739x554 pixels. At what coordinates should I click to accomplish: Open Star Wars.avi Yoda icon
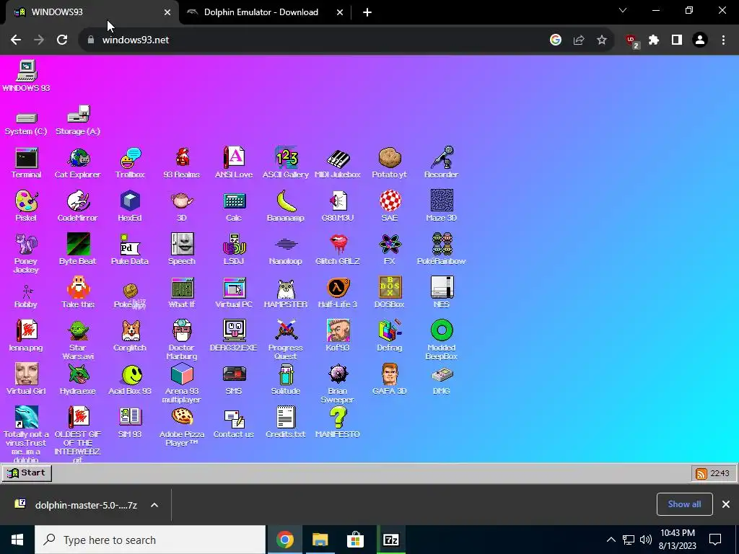click(78, 340)
